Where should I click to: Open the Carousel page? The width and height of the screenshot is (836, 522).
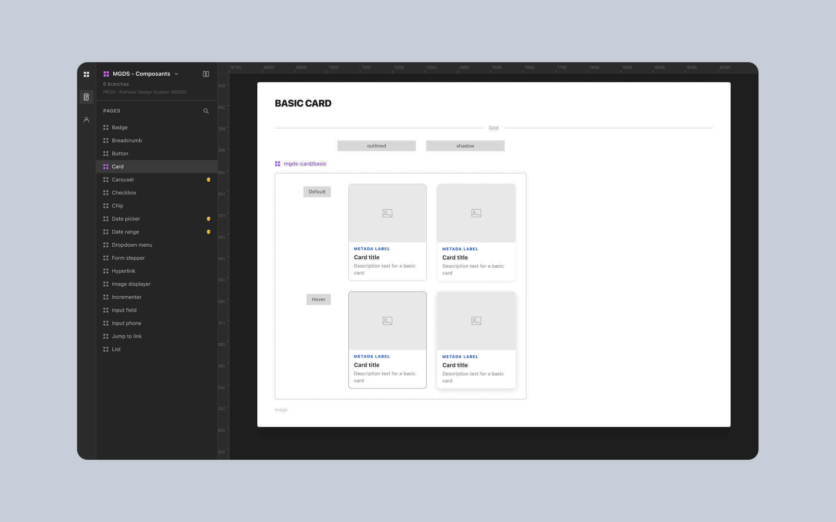(x=157, y=180)
